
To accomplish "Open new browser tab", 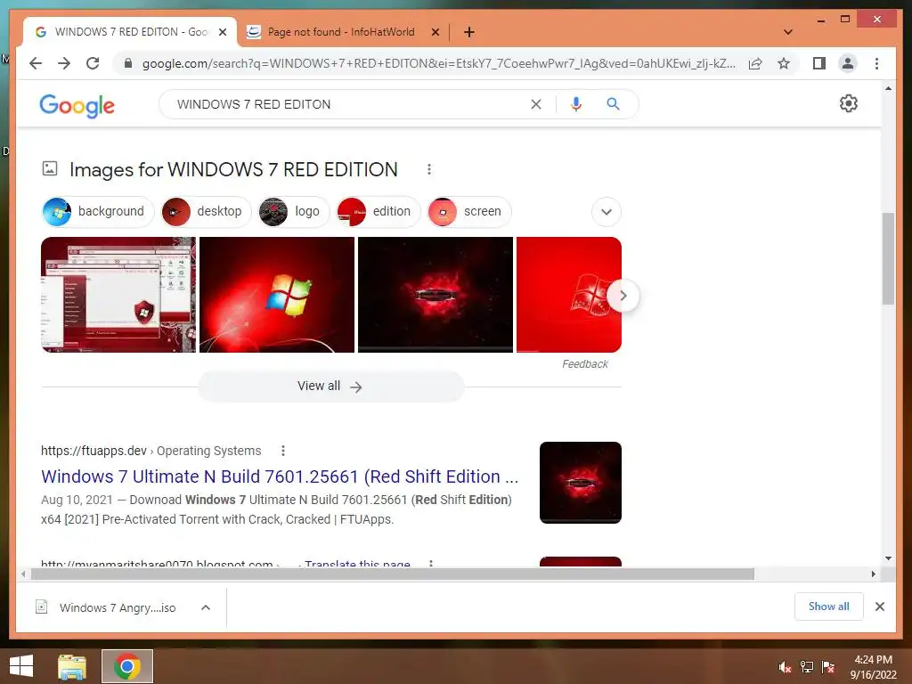I will click(468, 32).
